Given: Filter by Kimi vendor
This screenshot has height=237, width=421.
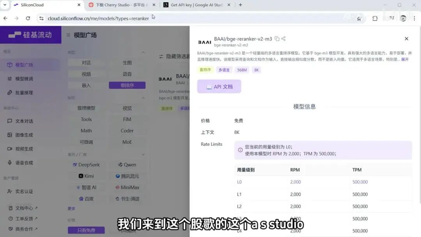Looking at the screenshot, I should (x=86, y=176).
